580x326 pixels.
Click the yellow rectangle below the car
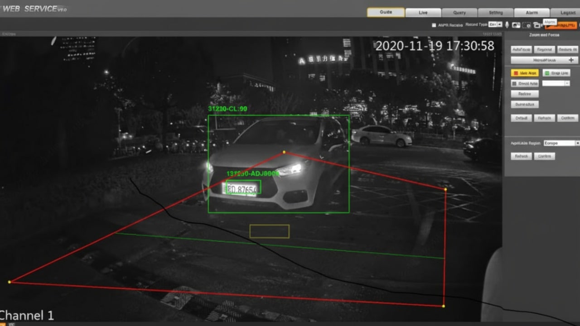269,231
